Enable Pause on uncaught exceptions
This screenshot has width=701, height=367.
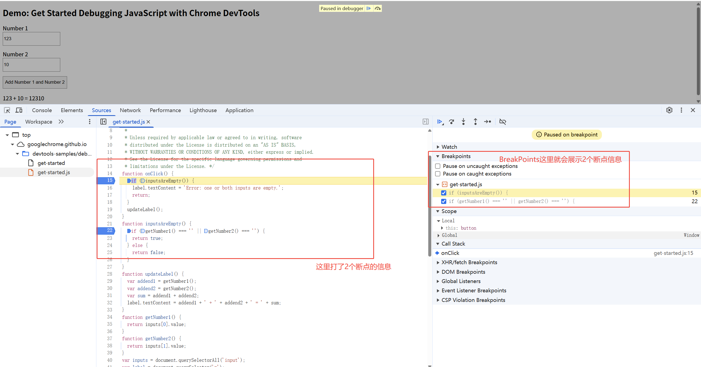[438, 166]
